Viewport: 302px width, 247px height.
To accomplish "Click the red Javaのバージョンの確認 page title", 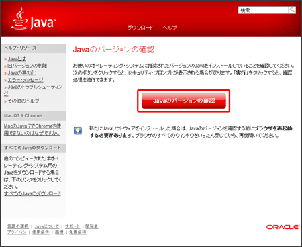I will coord(113,50).
